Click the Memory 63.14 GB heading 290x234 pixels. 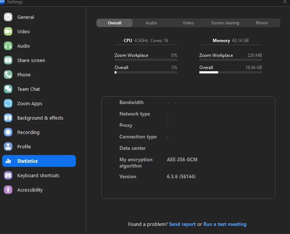click(230, 41)
